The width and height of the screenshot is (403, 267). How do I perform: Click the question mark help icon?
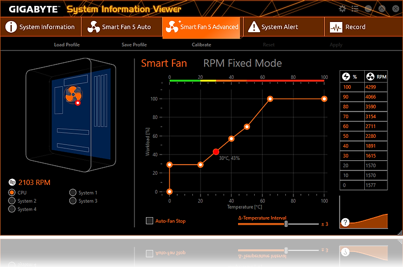click(345, 222)
